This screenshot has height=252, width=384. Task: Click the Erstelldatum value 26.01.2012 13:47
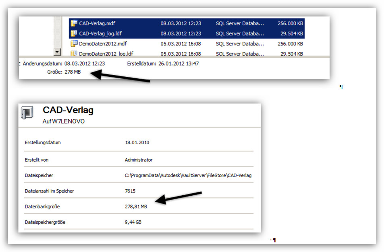click(x=179, y=64)
